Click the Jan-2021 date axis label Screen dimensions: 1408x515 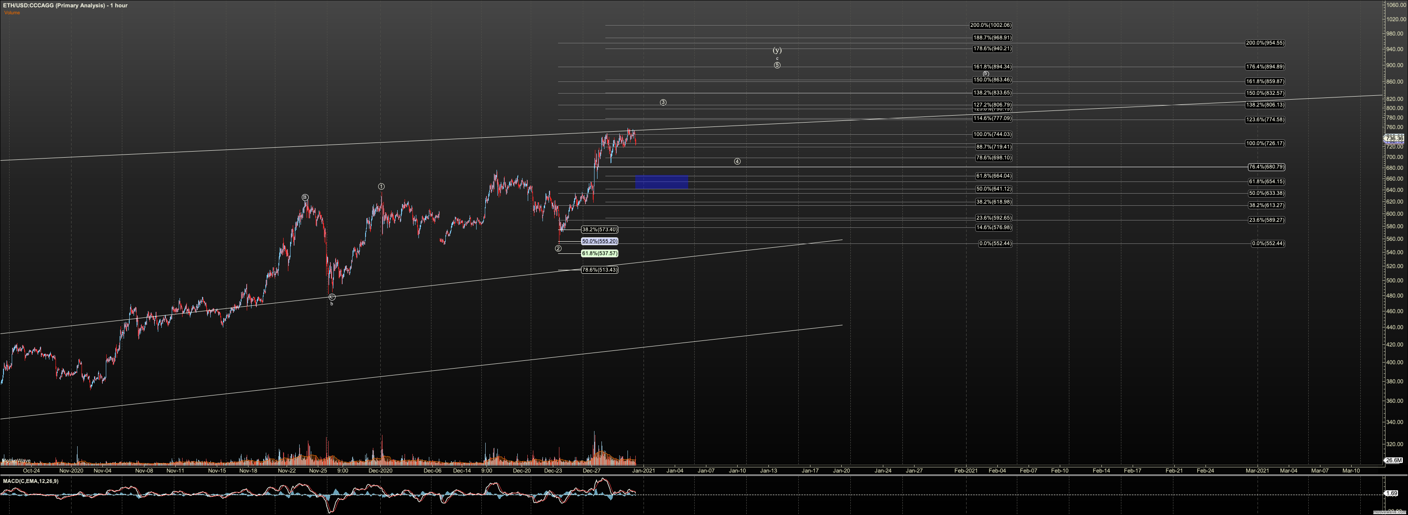click(x=644, y=471)
